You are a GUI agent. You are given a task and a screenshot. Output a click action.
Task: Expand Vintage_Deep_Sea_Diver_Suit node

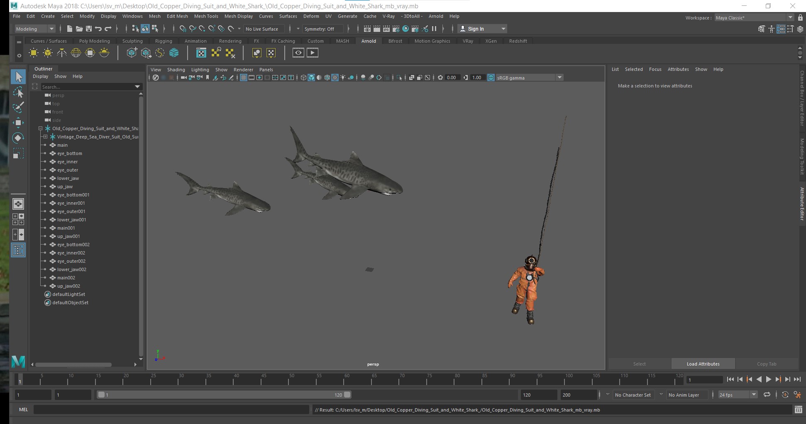pos(45,137)
